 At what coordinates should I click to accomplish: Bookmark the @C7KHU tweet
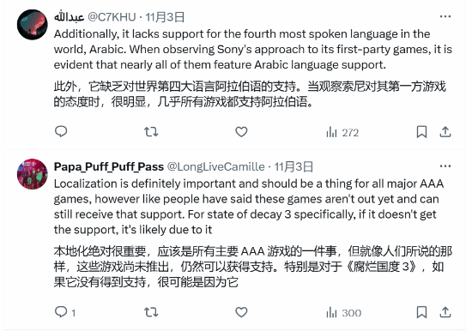coord(421,132)
